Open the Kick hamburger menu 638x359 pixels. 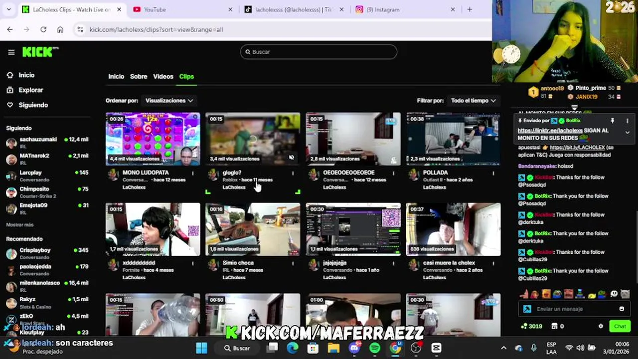coord(11,52)
